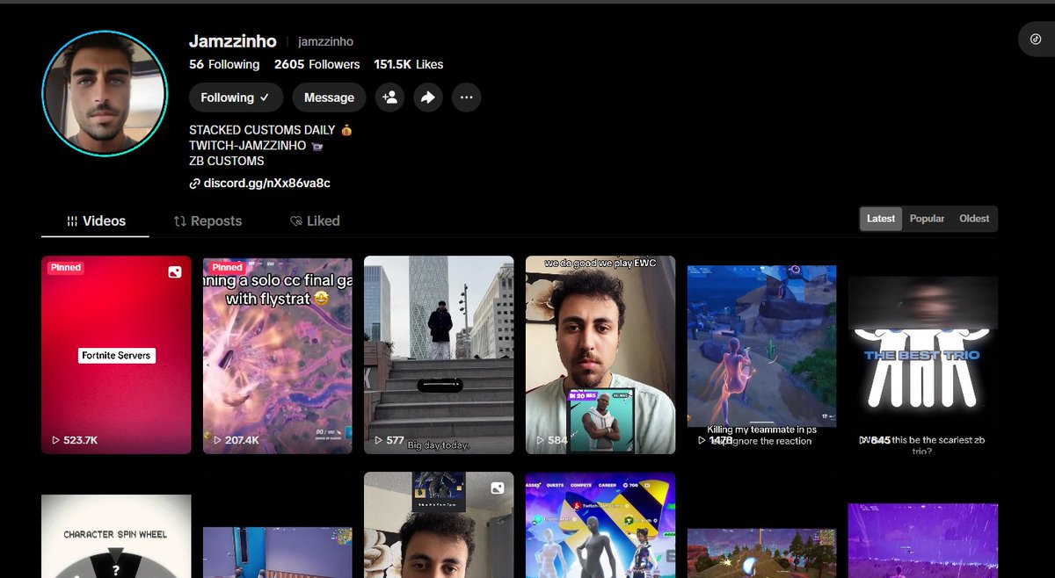Viewport: 1055px width, 578px height.
Task: Toggle the Following button
Action: [236, 98]
